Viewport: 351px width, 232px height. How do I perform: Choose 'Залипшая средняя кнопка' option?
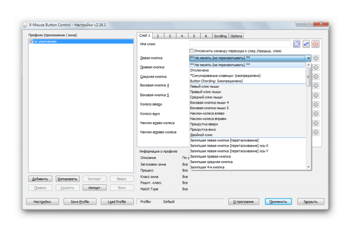coord(247,162)
